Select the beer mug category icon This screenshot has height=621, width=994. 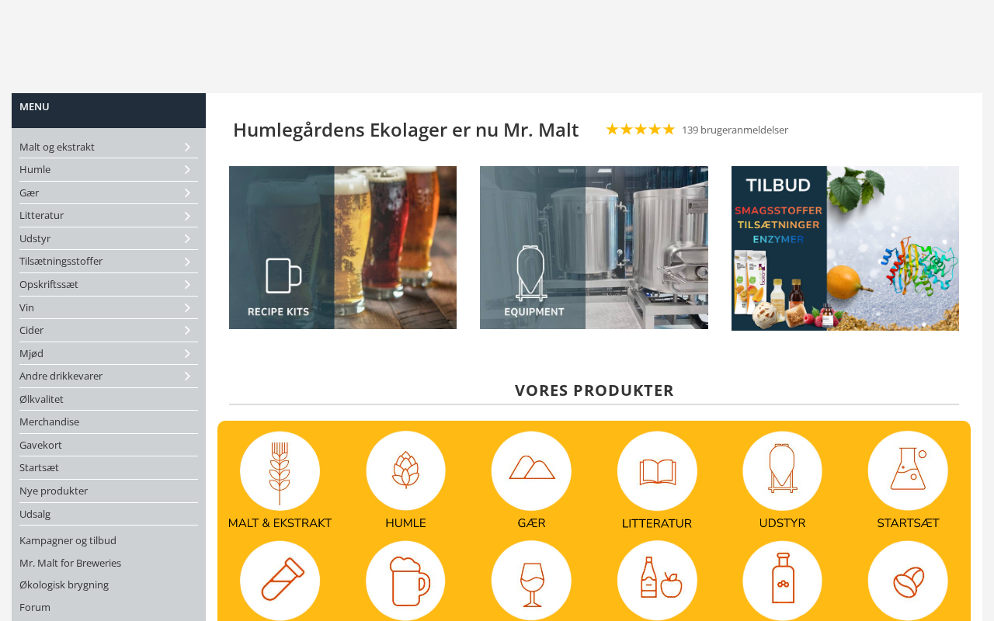click(x=405, y=581)
